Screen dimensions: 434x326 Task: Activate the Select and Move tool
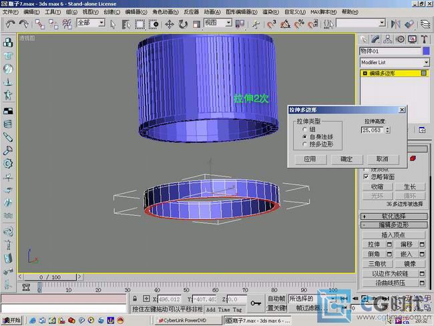(170, 24)
